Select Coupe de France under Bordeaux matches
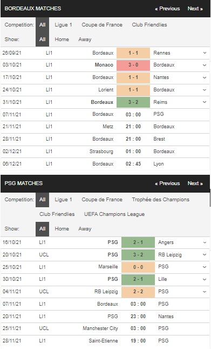This screenshot has width=211, height=349. tap(102, 25)
